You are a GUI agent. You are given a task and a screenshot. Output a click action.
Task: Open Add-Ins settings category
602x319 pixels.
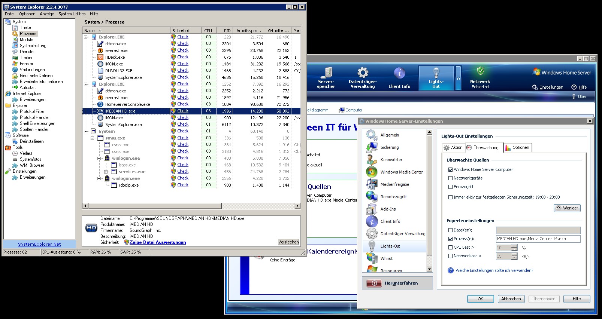[x=388, y=209]
